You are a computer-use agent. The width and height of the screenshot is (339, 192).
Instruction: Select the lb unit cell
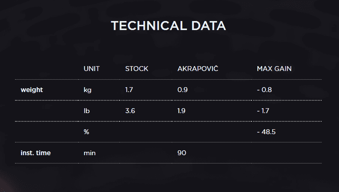87,111
